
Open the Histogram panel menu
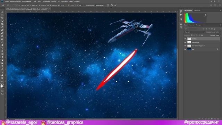pos(221,10)
